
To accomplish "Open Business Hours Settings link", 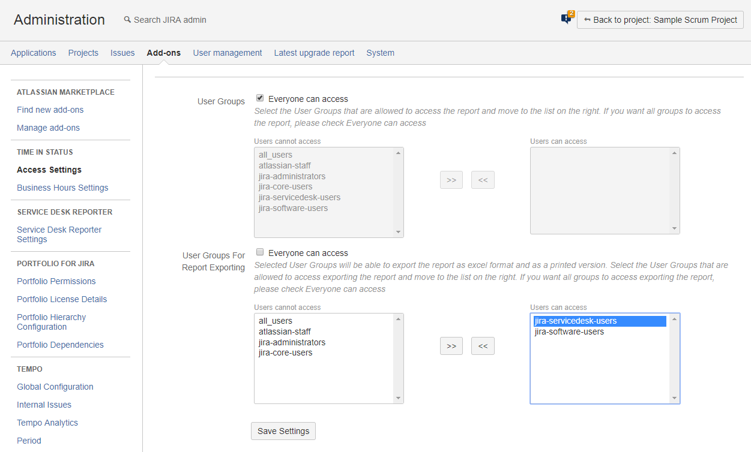I will coord(62,188).
